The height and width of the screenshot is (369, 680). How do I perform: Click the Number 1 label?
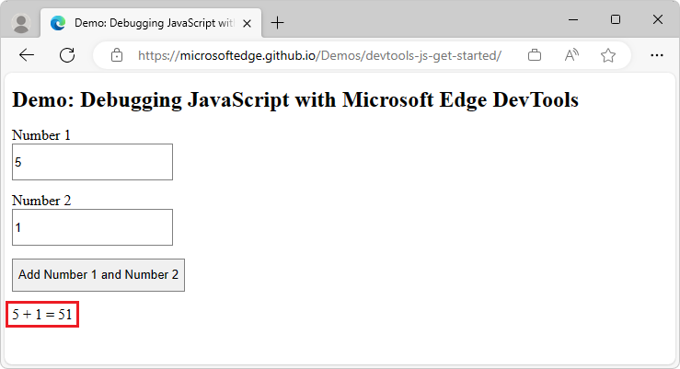point(41,135)
